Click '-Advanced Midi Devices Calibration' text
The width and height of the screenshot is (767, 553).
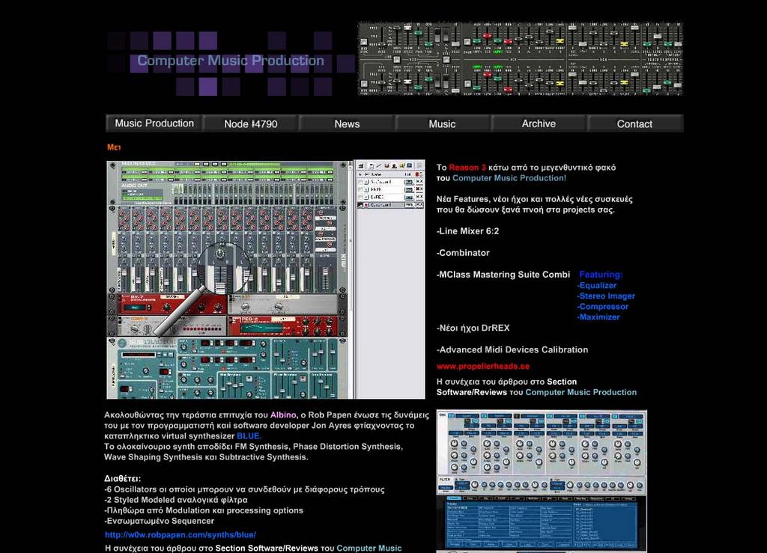click(512, 349)
